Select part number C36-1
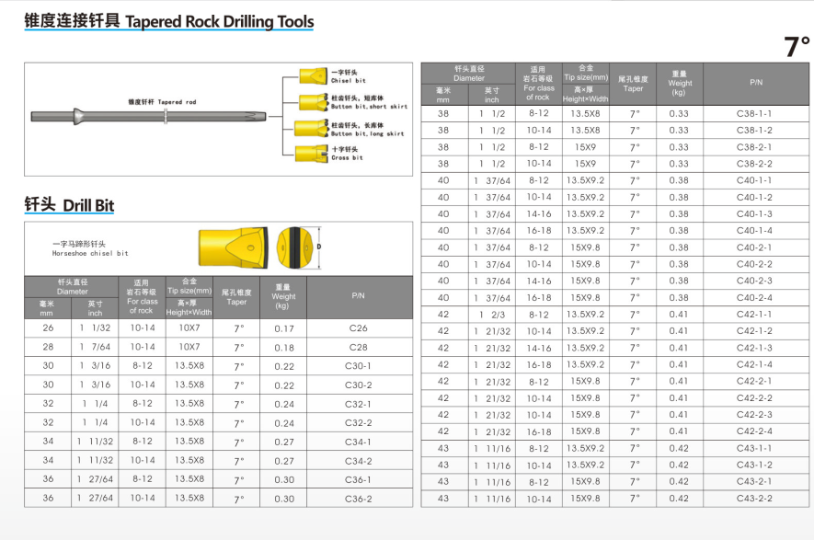The image size is (814, 540). pos(358,480)
